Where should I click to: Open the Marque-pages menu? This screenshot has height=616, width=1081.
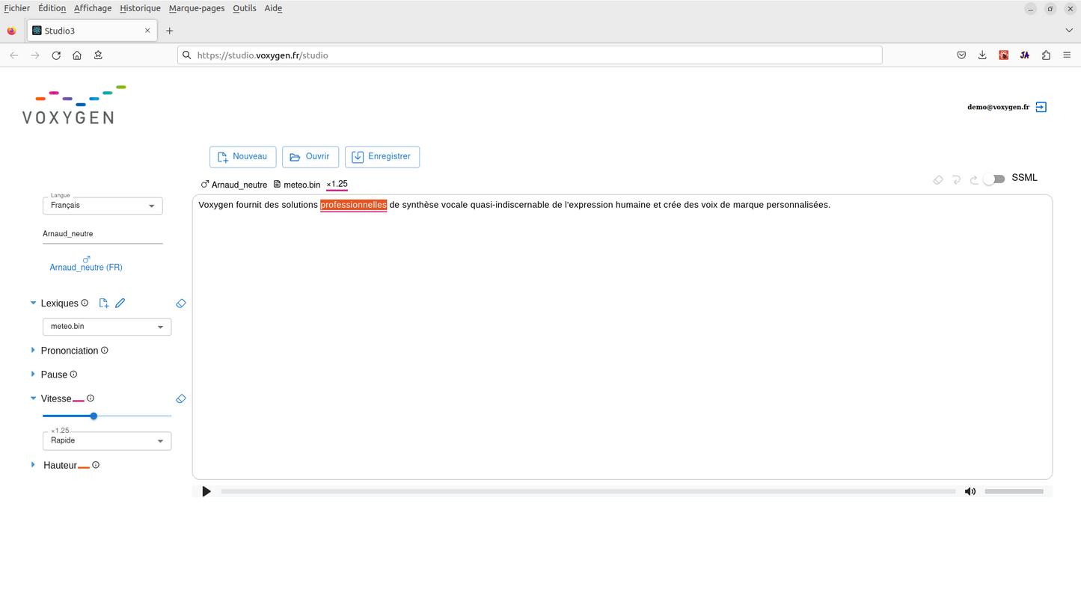click(x=197, y=8)
